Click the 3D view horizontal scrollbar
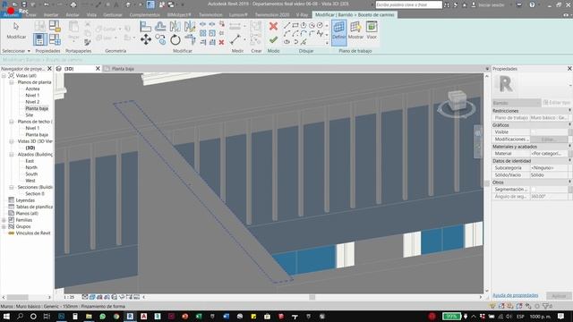The height and width of the screenshot is (322, 573). point(312,297)
